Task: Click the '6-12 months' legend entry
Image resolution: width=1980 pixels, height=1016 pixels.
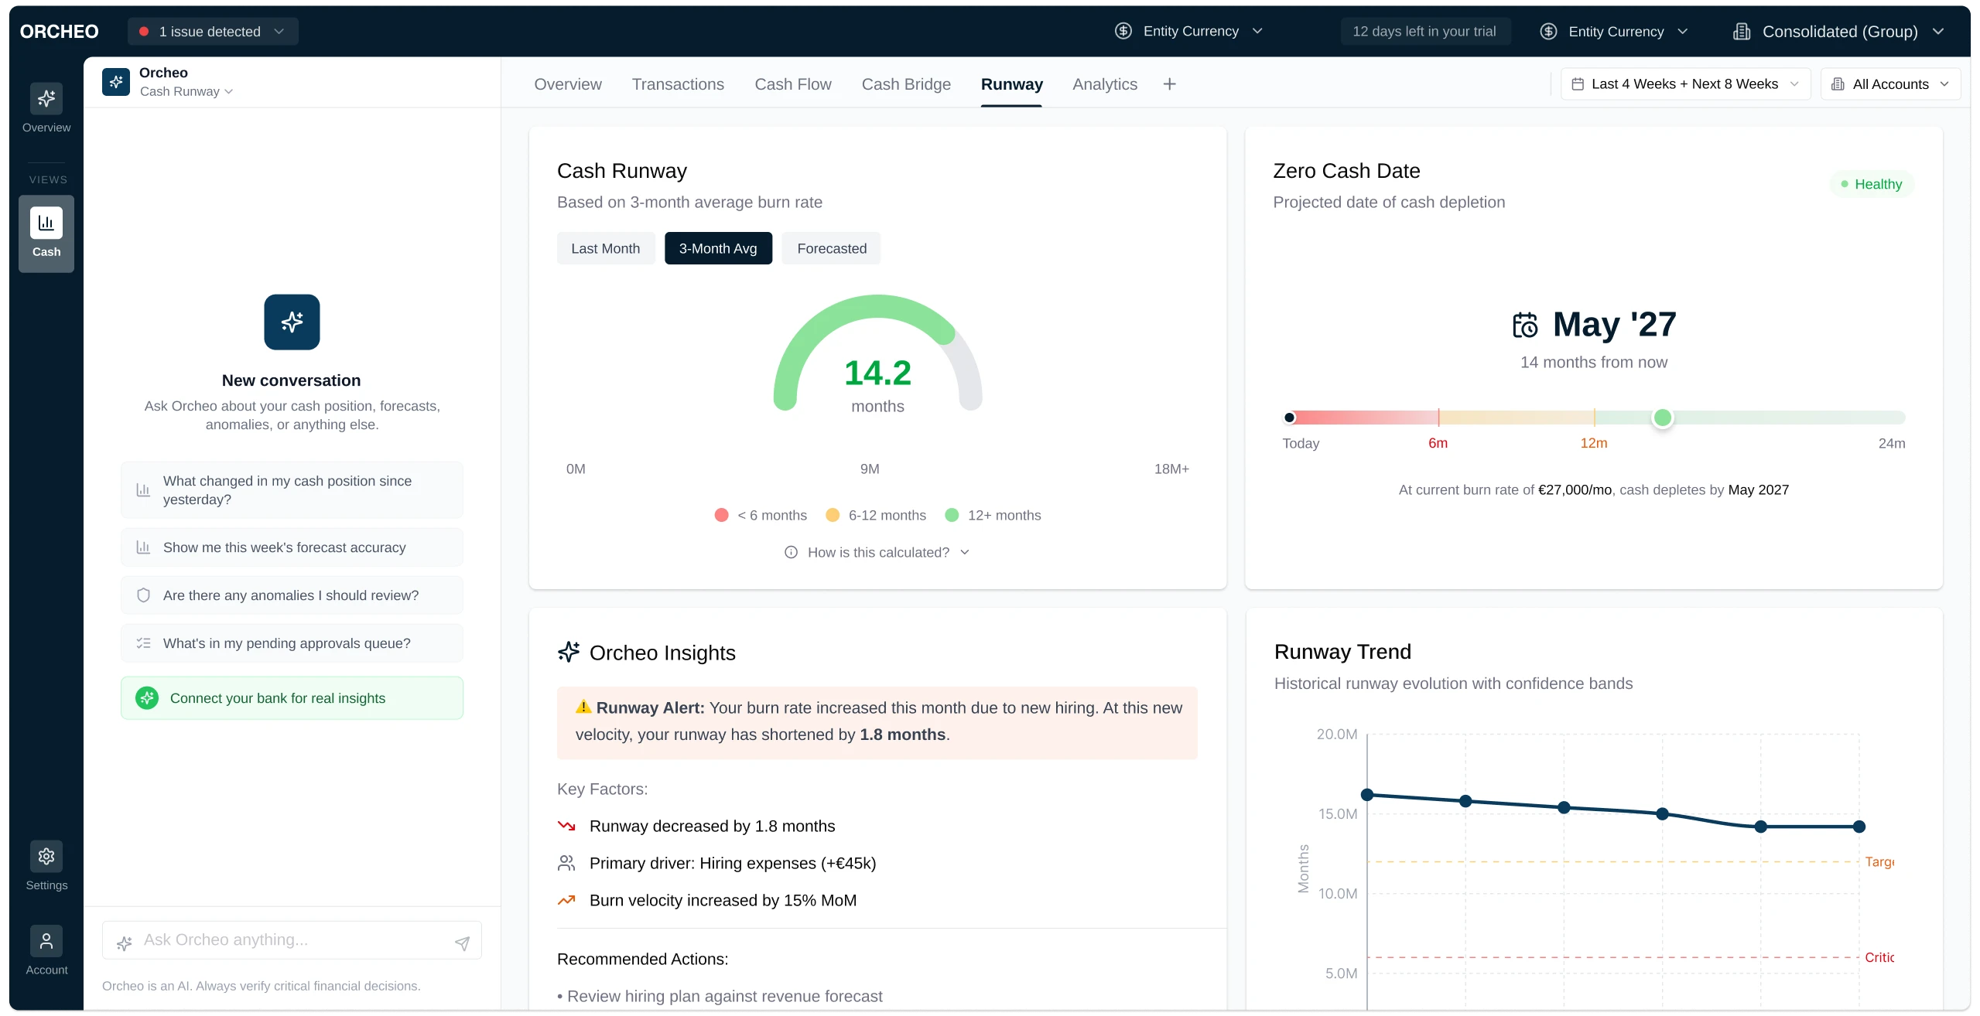Action: (x=876, y=515)
